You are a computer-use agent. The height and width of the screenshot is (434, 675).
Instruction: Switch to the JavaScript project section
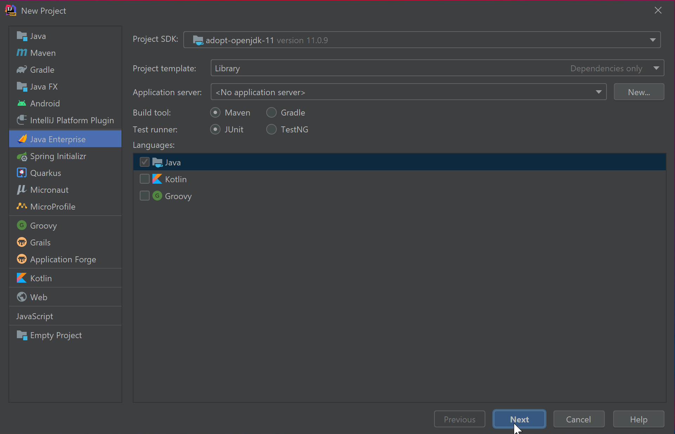point(34,316)
